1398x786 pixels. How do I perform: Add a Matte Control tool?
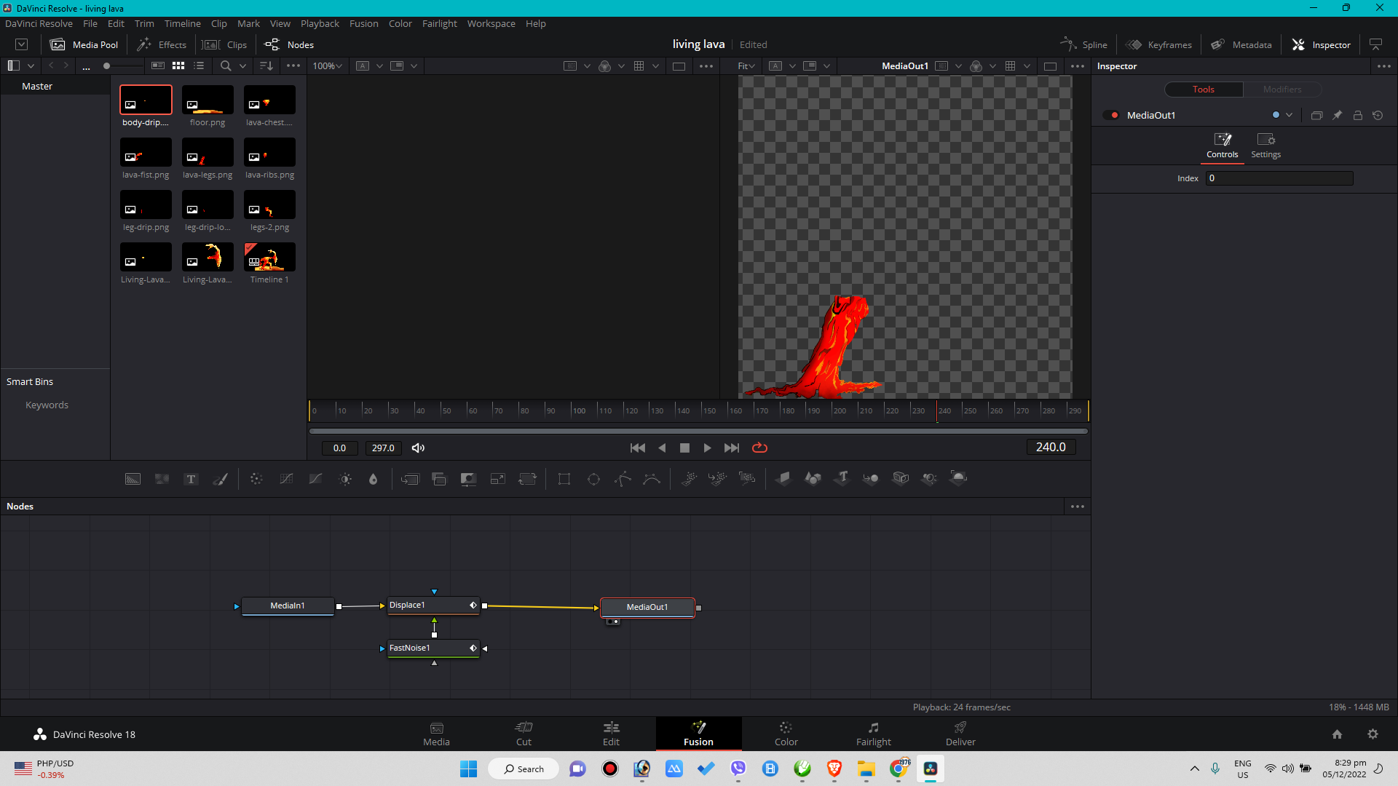tap(468, 479)
